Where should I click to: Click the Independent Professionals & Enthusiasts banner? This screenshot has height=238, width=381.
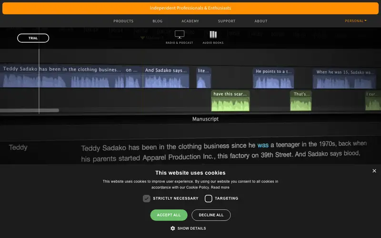tap(190, 8)
